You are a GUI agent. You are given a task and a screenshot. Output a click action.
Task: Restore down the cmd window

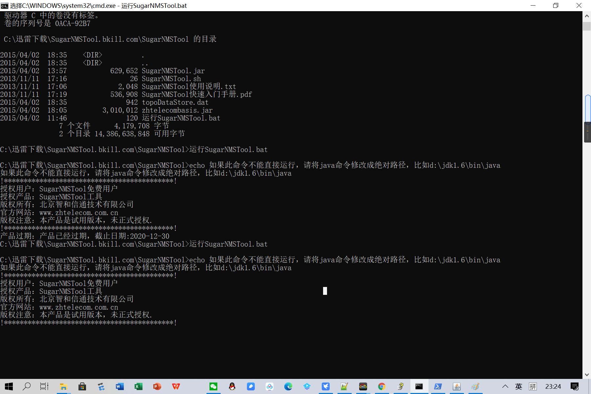(556, 6)
